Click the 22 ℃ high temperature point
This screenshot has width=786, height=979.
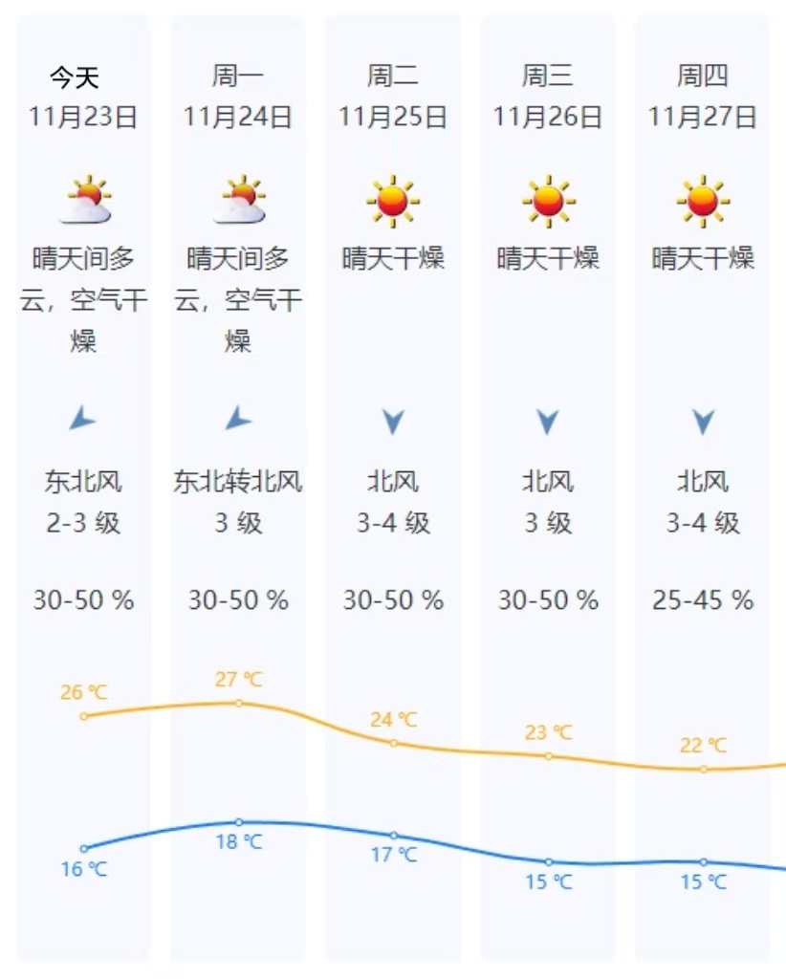[x=704, y=769]
